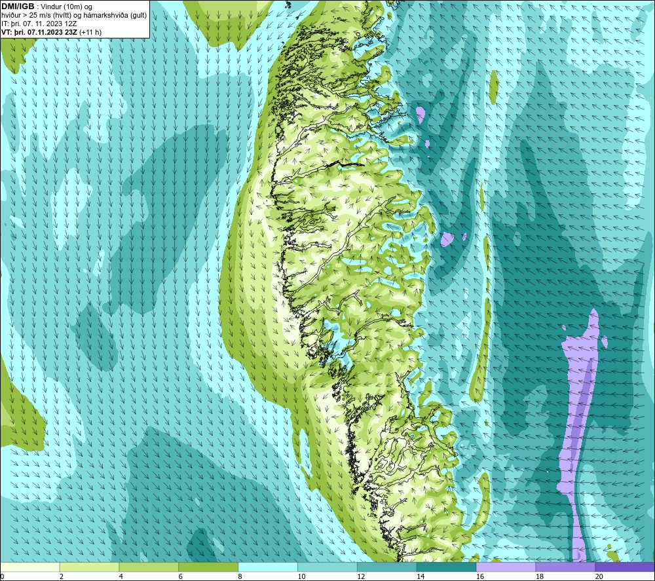
Task: Click the DMI/IGB title text in legend
Action: [18, 7]
